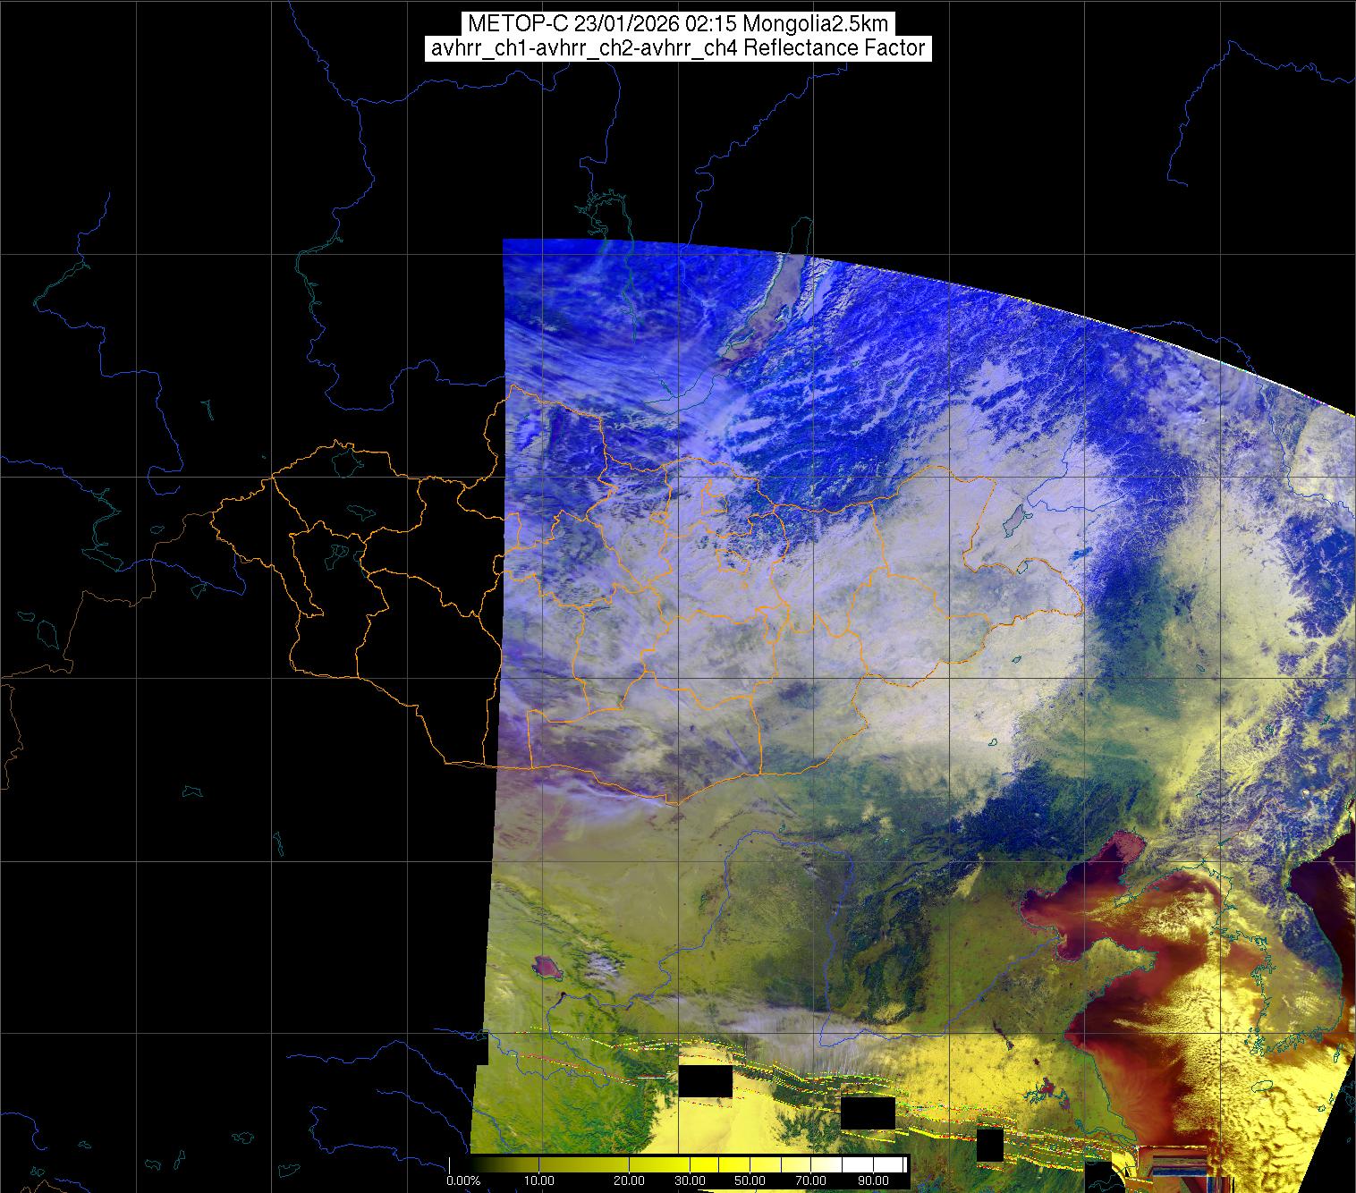The width and height of the screenshot is (1356, 1193).
Task: Click the 'avhrr_ch1-avhrr_ch2-avhrr_ch4 Reflectance Factor' caption
Action: [677, 48]
